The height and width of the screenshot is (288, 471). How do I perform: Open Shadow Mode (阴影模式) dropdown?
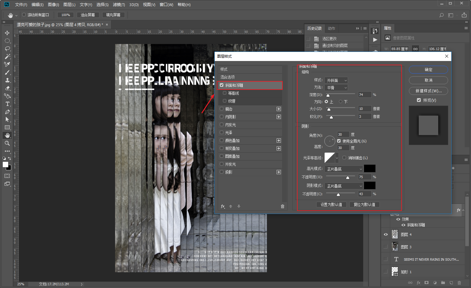[x=344, y=186]
